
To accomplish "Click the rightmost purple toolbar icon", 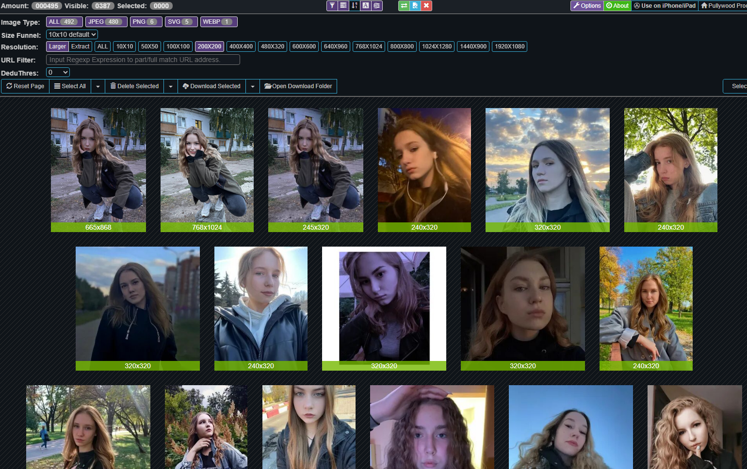I will pyautogui.click(x=377, y=6).
